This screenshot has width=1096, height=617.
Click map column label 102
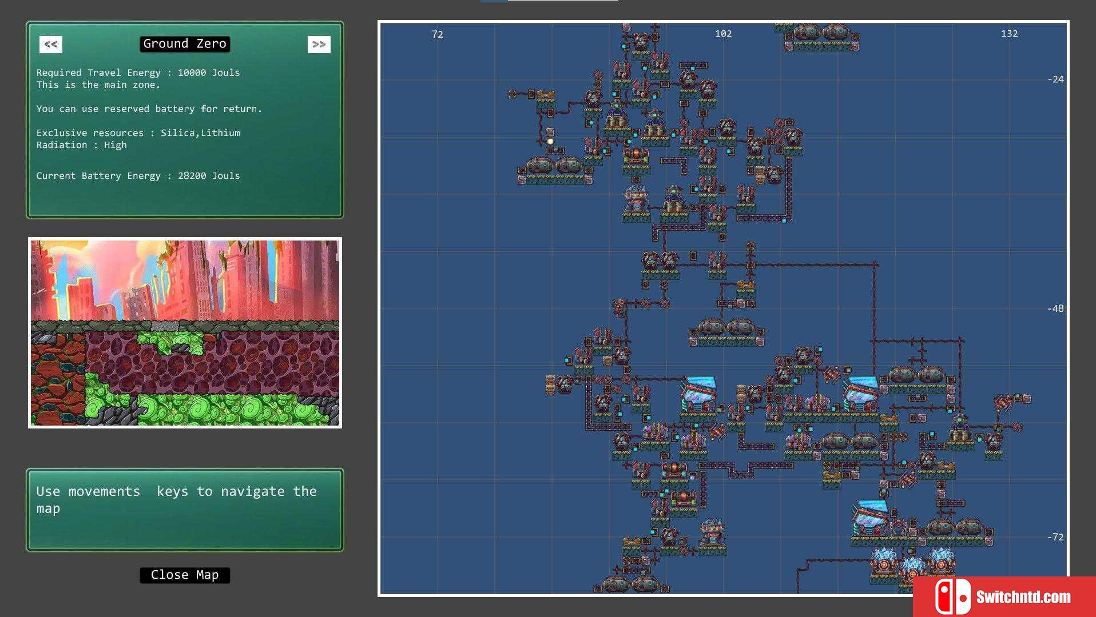(x=723, y=34)
